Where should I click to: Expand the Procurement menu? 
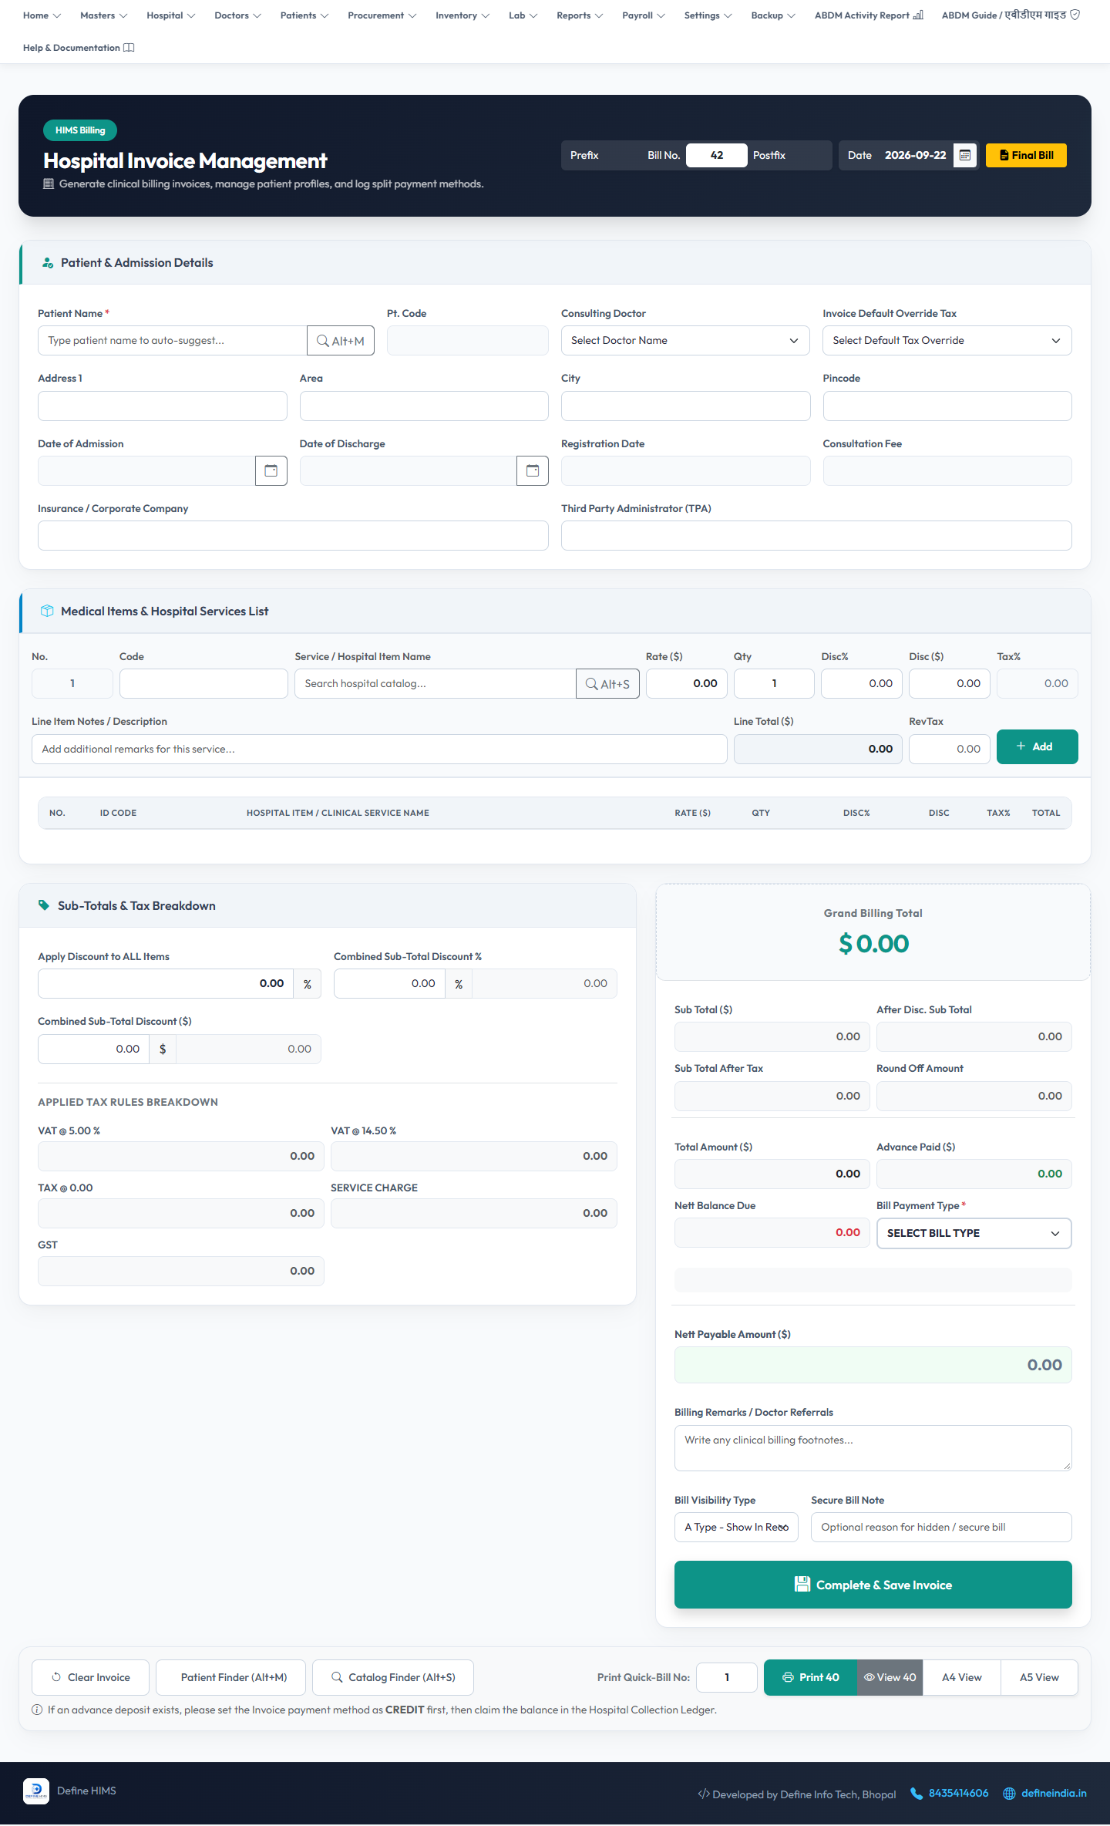coord(382,15)
